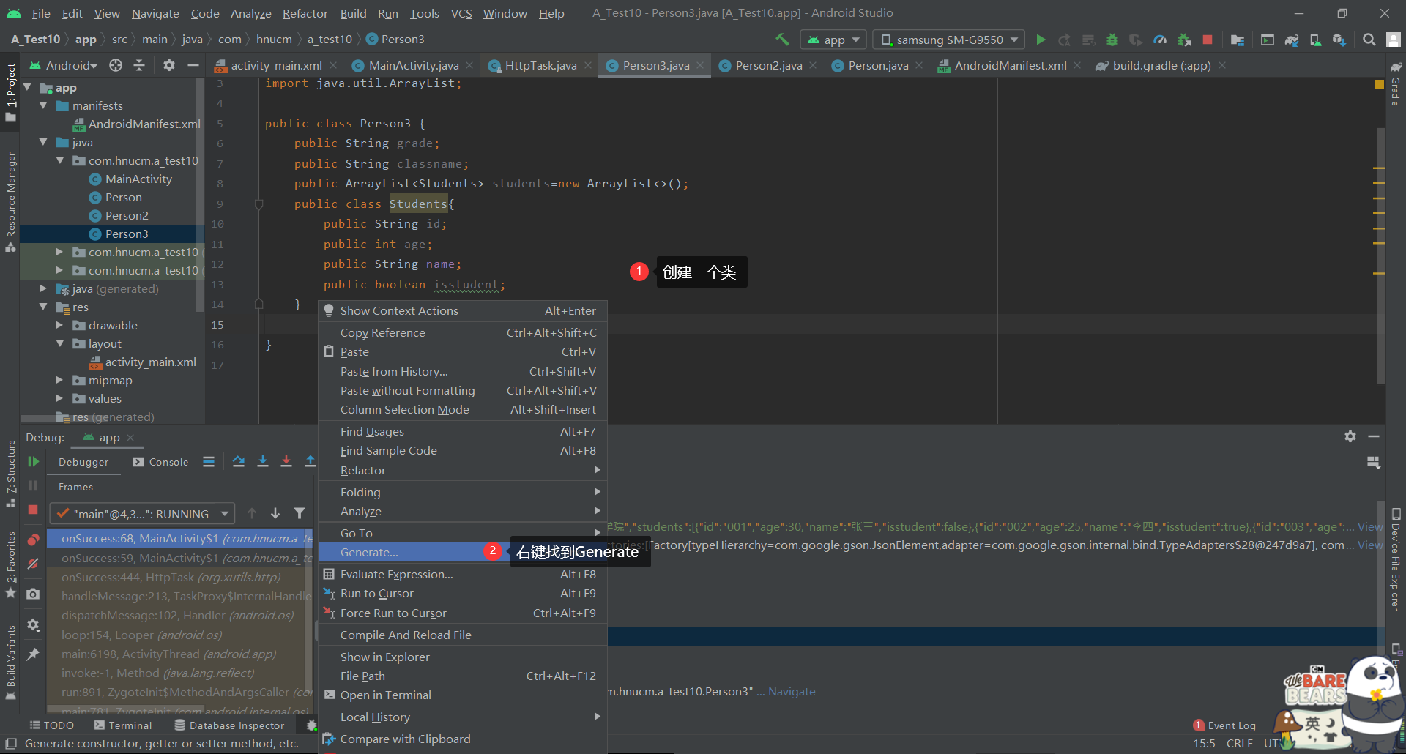The height and width of the screenshot is (754, 1406).
Task: Click the Force Step Into red arrow
Action: tap(286, 461)
